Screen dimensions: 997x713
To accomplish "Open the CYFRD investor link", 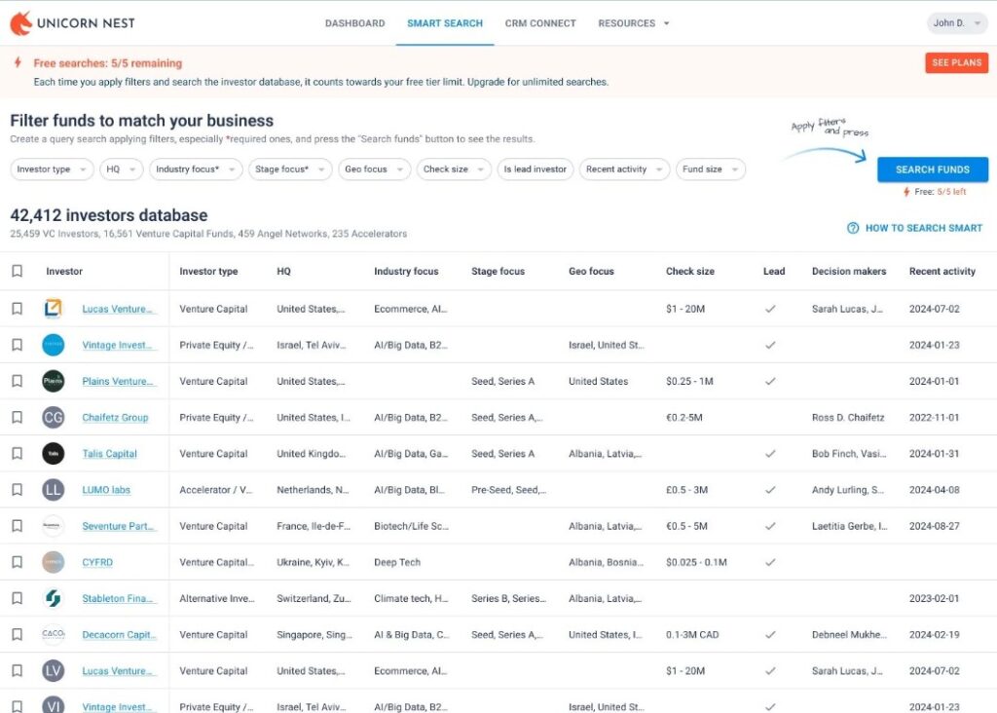I will tap(97, 562).
